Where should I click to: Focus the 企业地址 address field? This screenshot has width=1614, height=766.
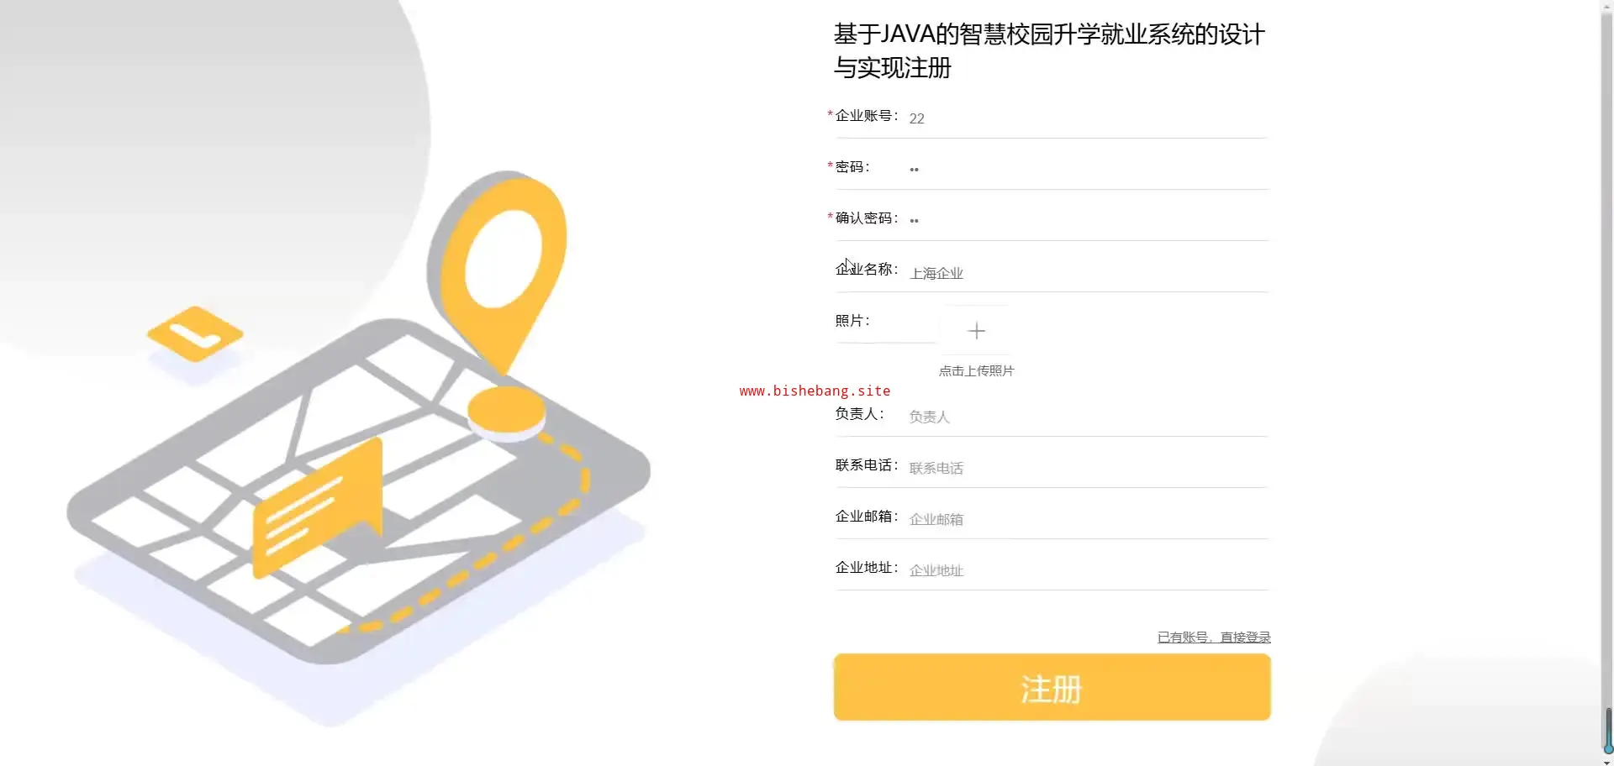pos(1088,570)
